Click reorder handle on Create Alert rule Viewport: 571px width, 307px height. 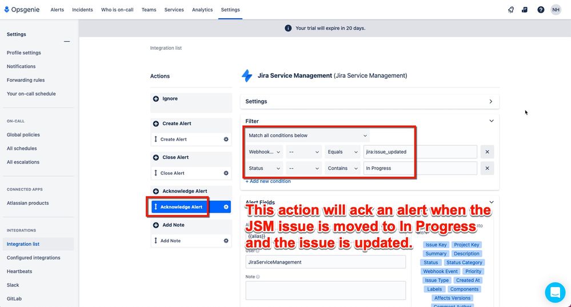pos(156,139)
